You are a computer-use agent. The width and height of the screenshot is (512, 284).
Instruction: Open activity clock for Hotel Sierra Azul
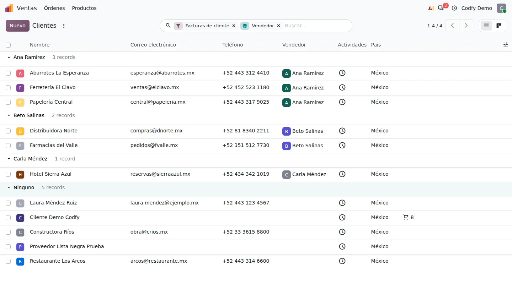click(x=342, y=174)
